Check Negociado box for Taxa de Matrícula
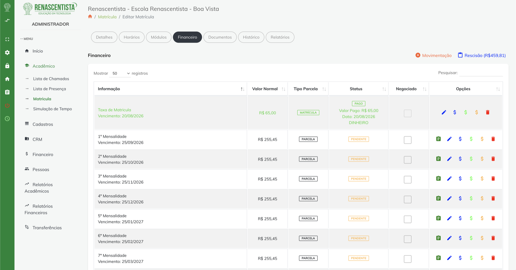 pos(408,113)
